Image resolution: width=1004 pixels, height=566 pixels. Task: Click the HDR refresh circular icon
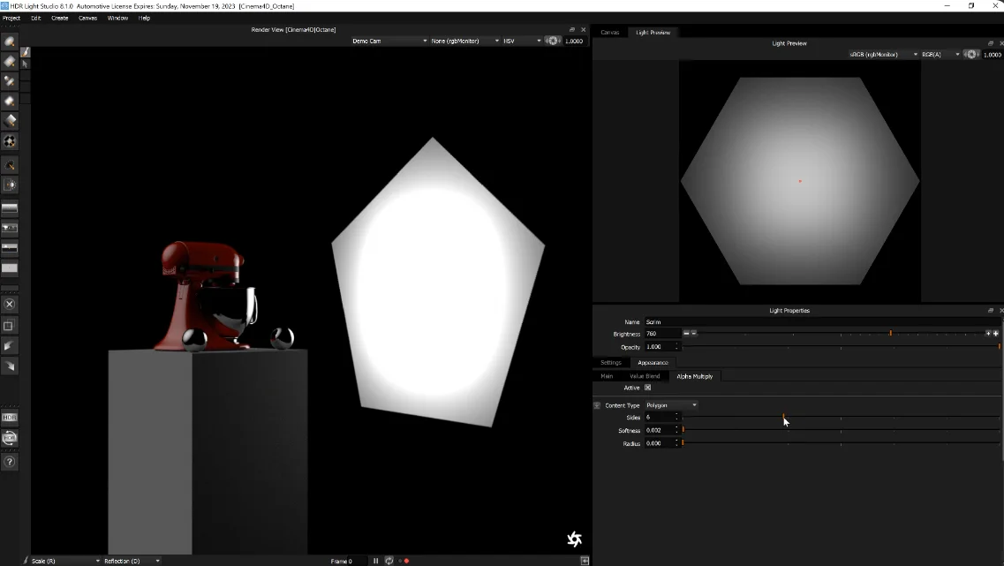tap(10, 439)
